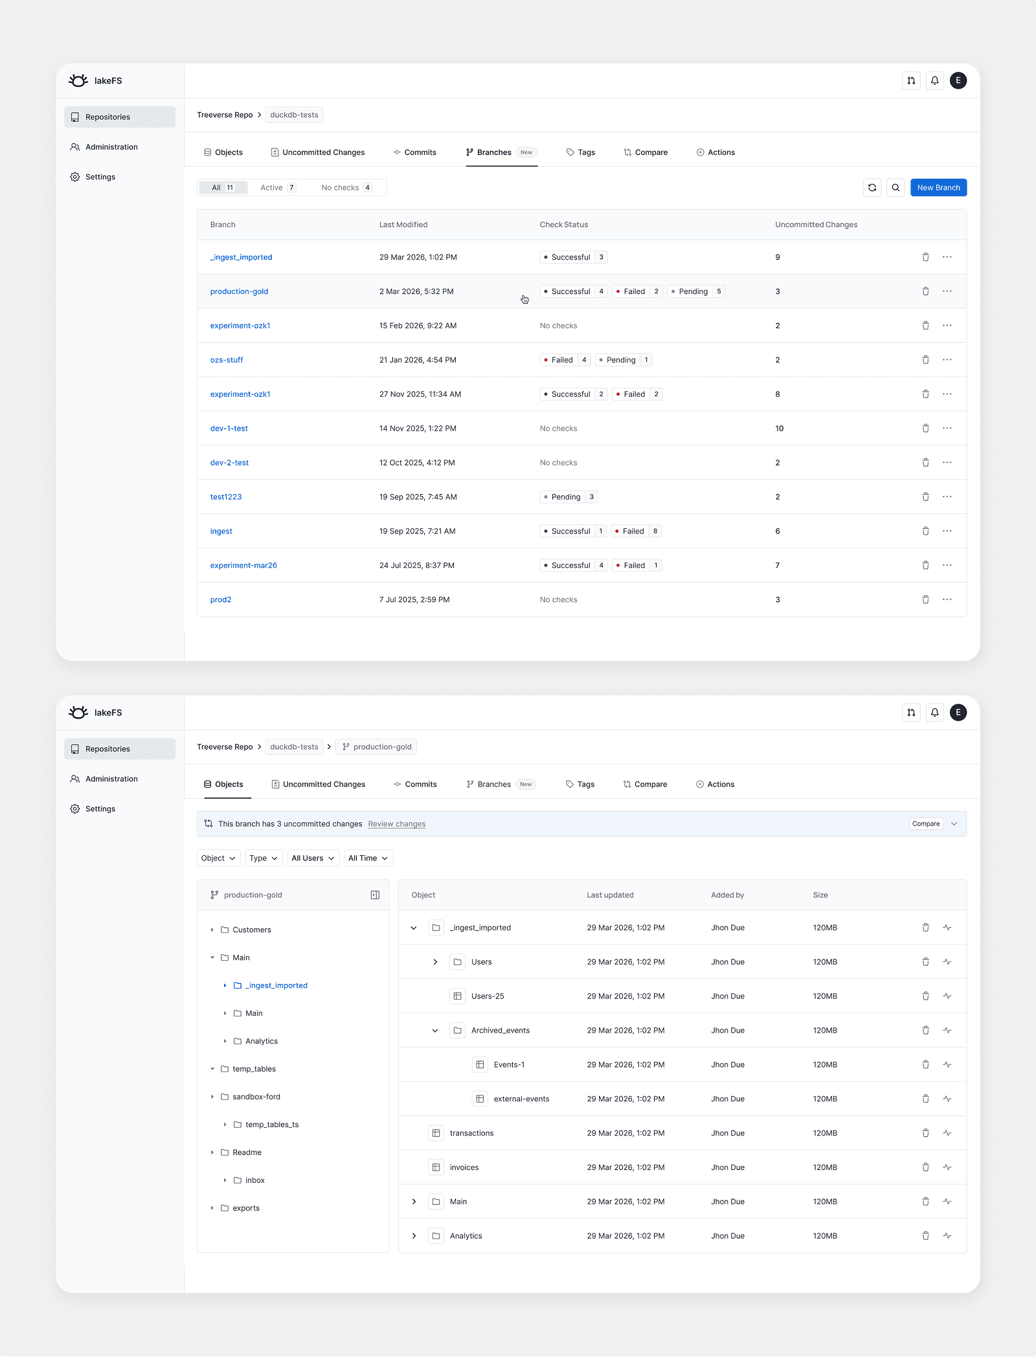Delete the ozs-stuff branch
Screen dimensions: 1036x1357
click(x=925, y=360)
